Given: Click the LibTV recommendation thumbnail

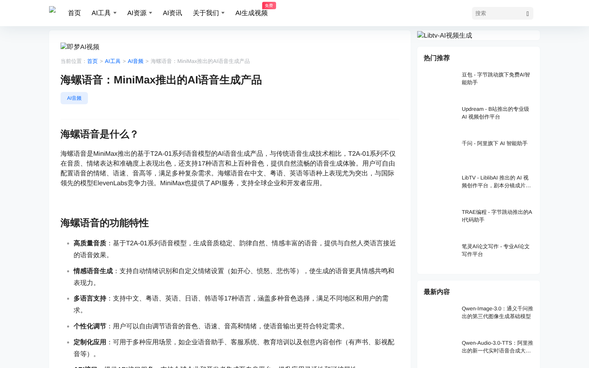Looking at the screenshot, I should (440, 186).
